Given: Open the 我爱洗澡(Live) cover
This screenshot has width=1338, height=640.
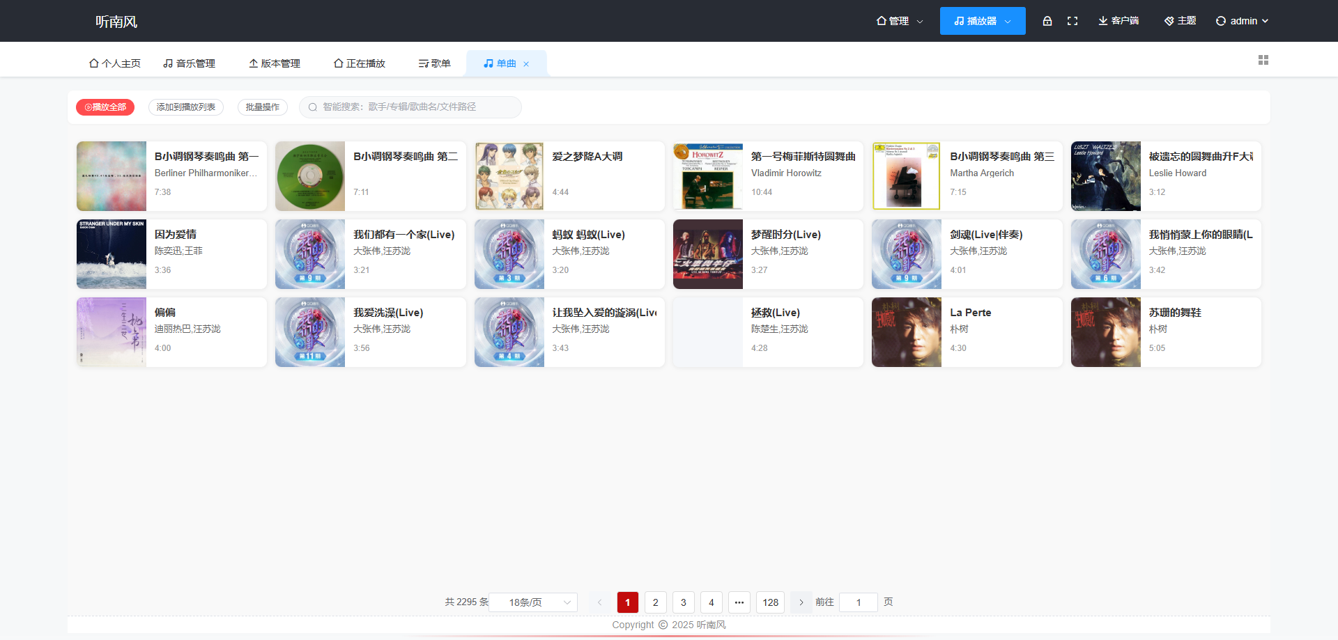Looking at the screenshot, I should coord(310,332).
